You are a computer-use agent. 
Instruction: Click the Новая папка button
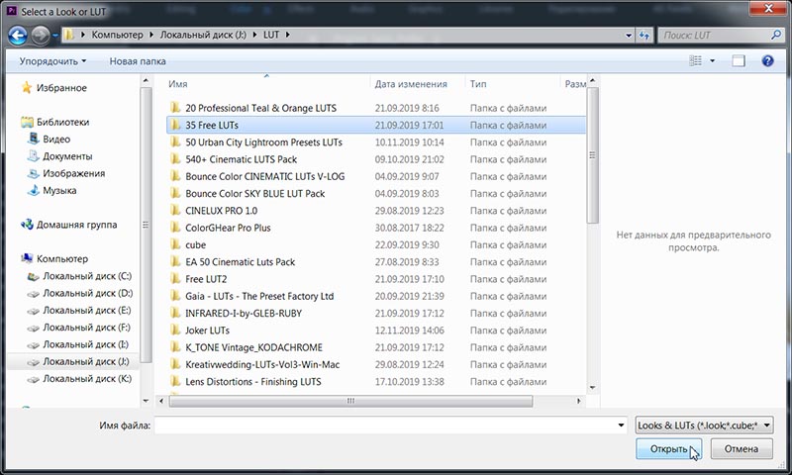[138, 61]
